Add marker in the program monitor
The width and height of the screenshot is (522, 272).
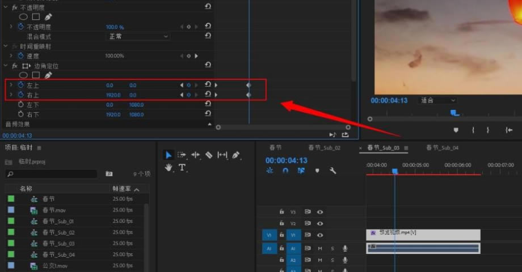[456, 130]
